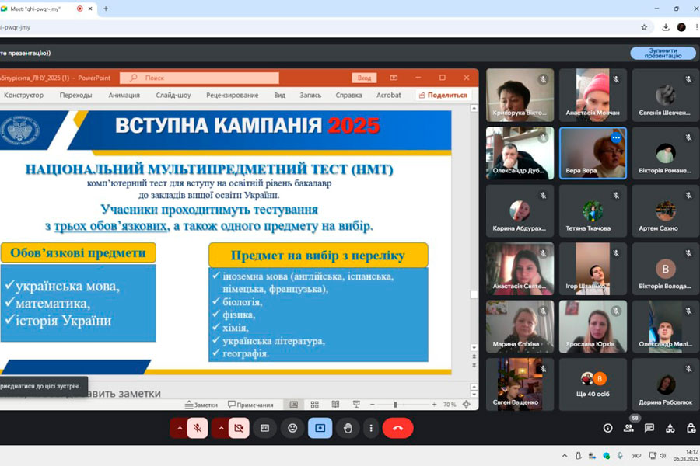700x466 pixels.
Task: Click the zoom out minus button
Action: click(373, 405)
